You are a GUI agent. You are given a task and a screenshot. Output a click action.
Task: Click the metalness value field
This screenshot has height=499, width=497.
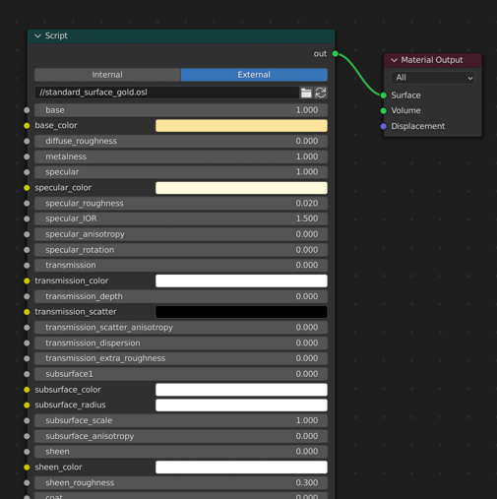click(x=181, y=156)
